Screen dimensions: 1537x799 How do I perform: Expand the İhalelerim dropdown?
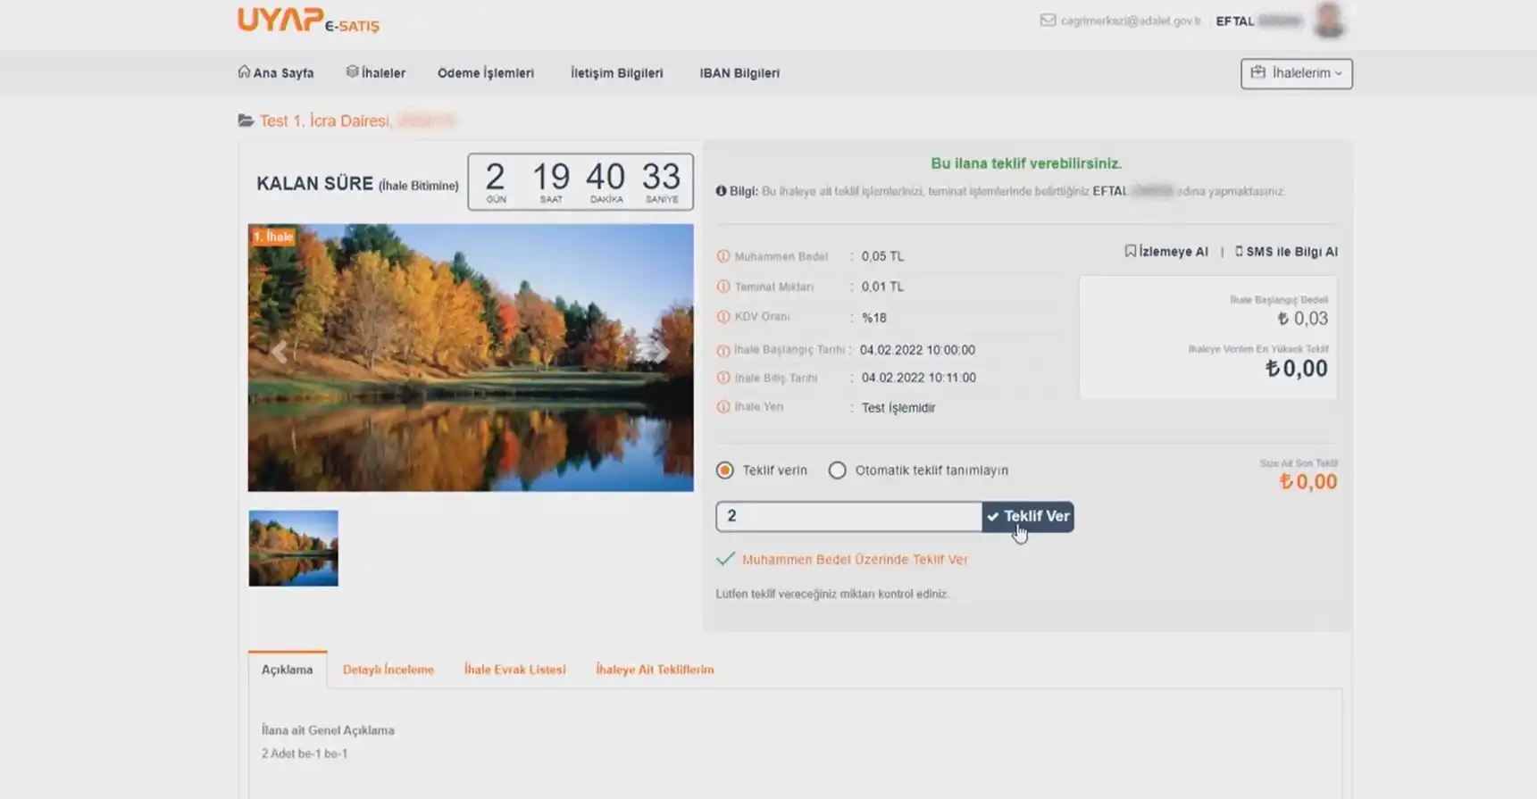pos(1296,73)
